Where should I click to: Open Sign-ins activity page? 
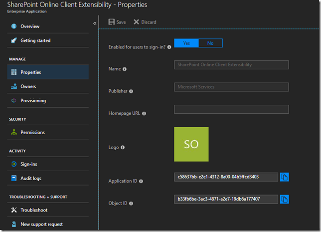click(28, 164)
